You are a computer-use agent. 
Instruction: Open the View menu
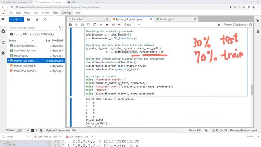[x=27, y=13]
